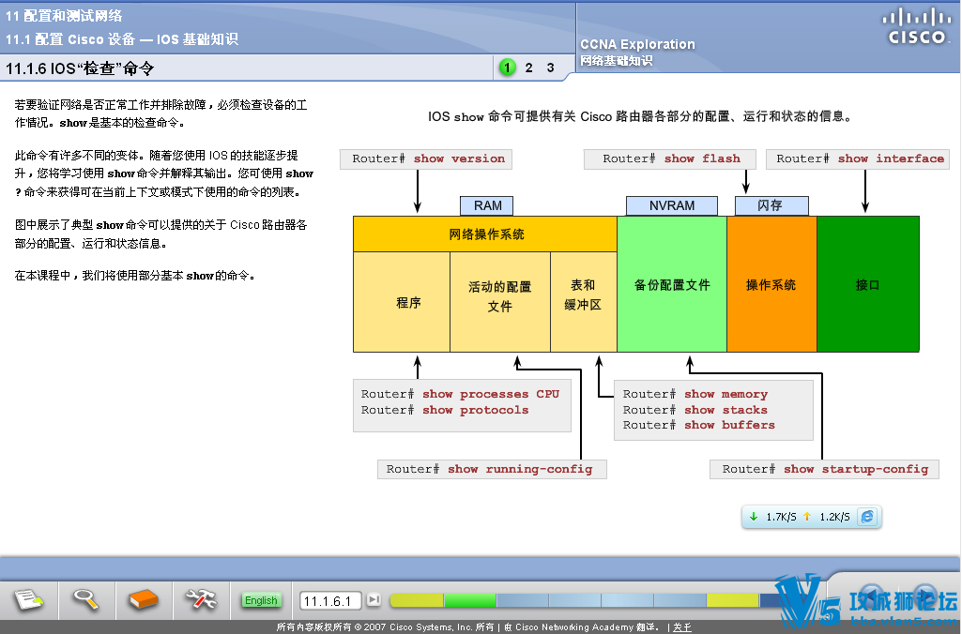Click the 活动的配置文件 block
This screenshot has height=634, width=962.
(x=500, y=302)
